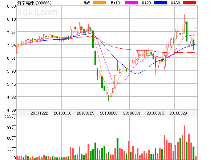Viewport: 218px width, 160px height.
Task: Click the blue MA20 legend swatch
Action: click(160, 3)
